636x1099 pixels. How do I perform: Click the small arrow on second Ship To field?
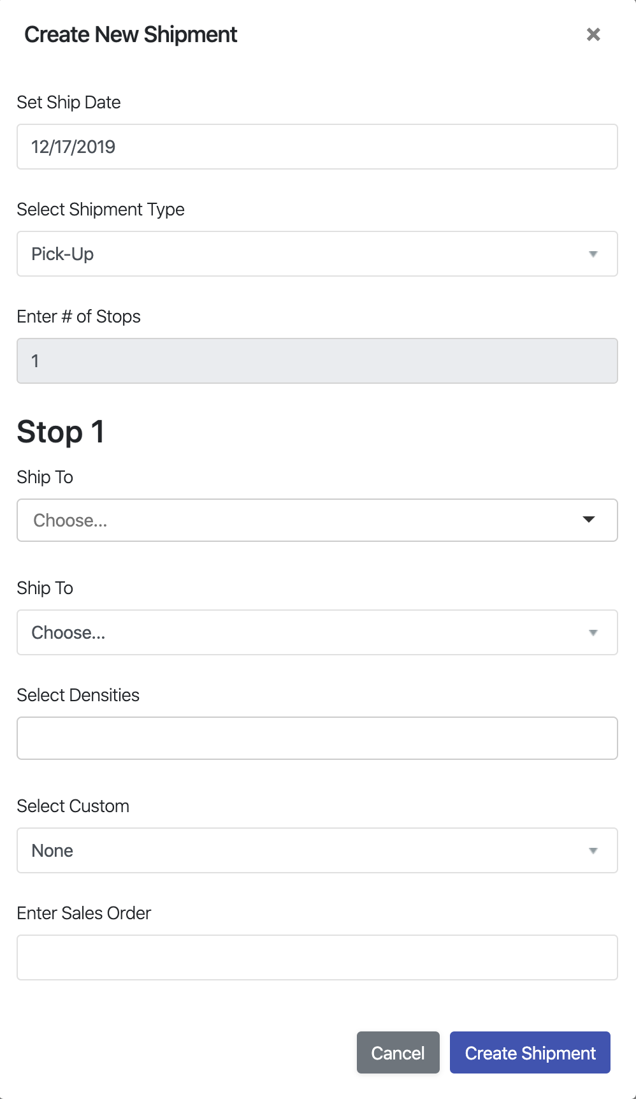(593, 632)
